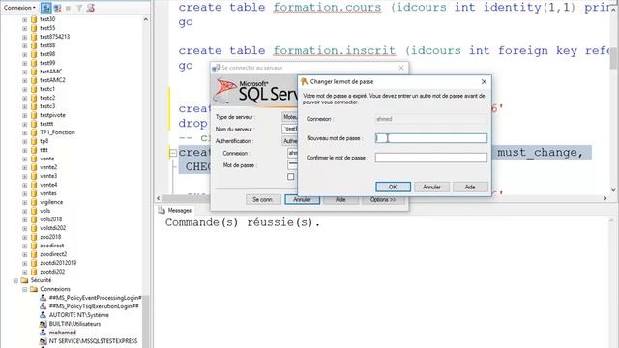This screenshot has width=619, height=348.
Task: Click formation.cours in the SQL editor
Action: pyautogui.click(x=327, y=8)
